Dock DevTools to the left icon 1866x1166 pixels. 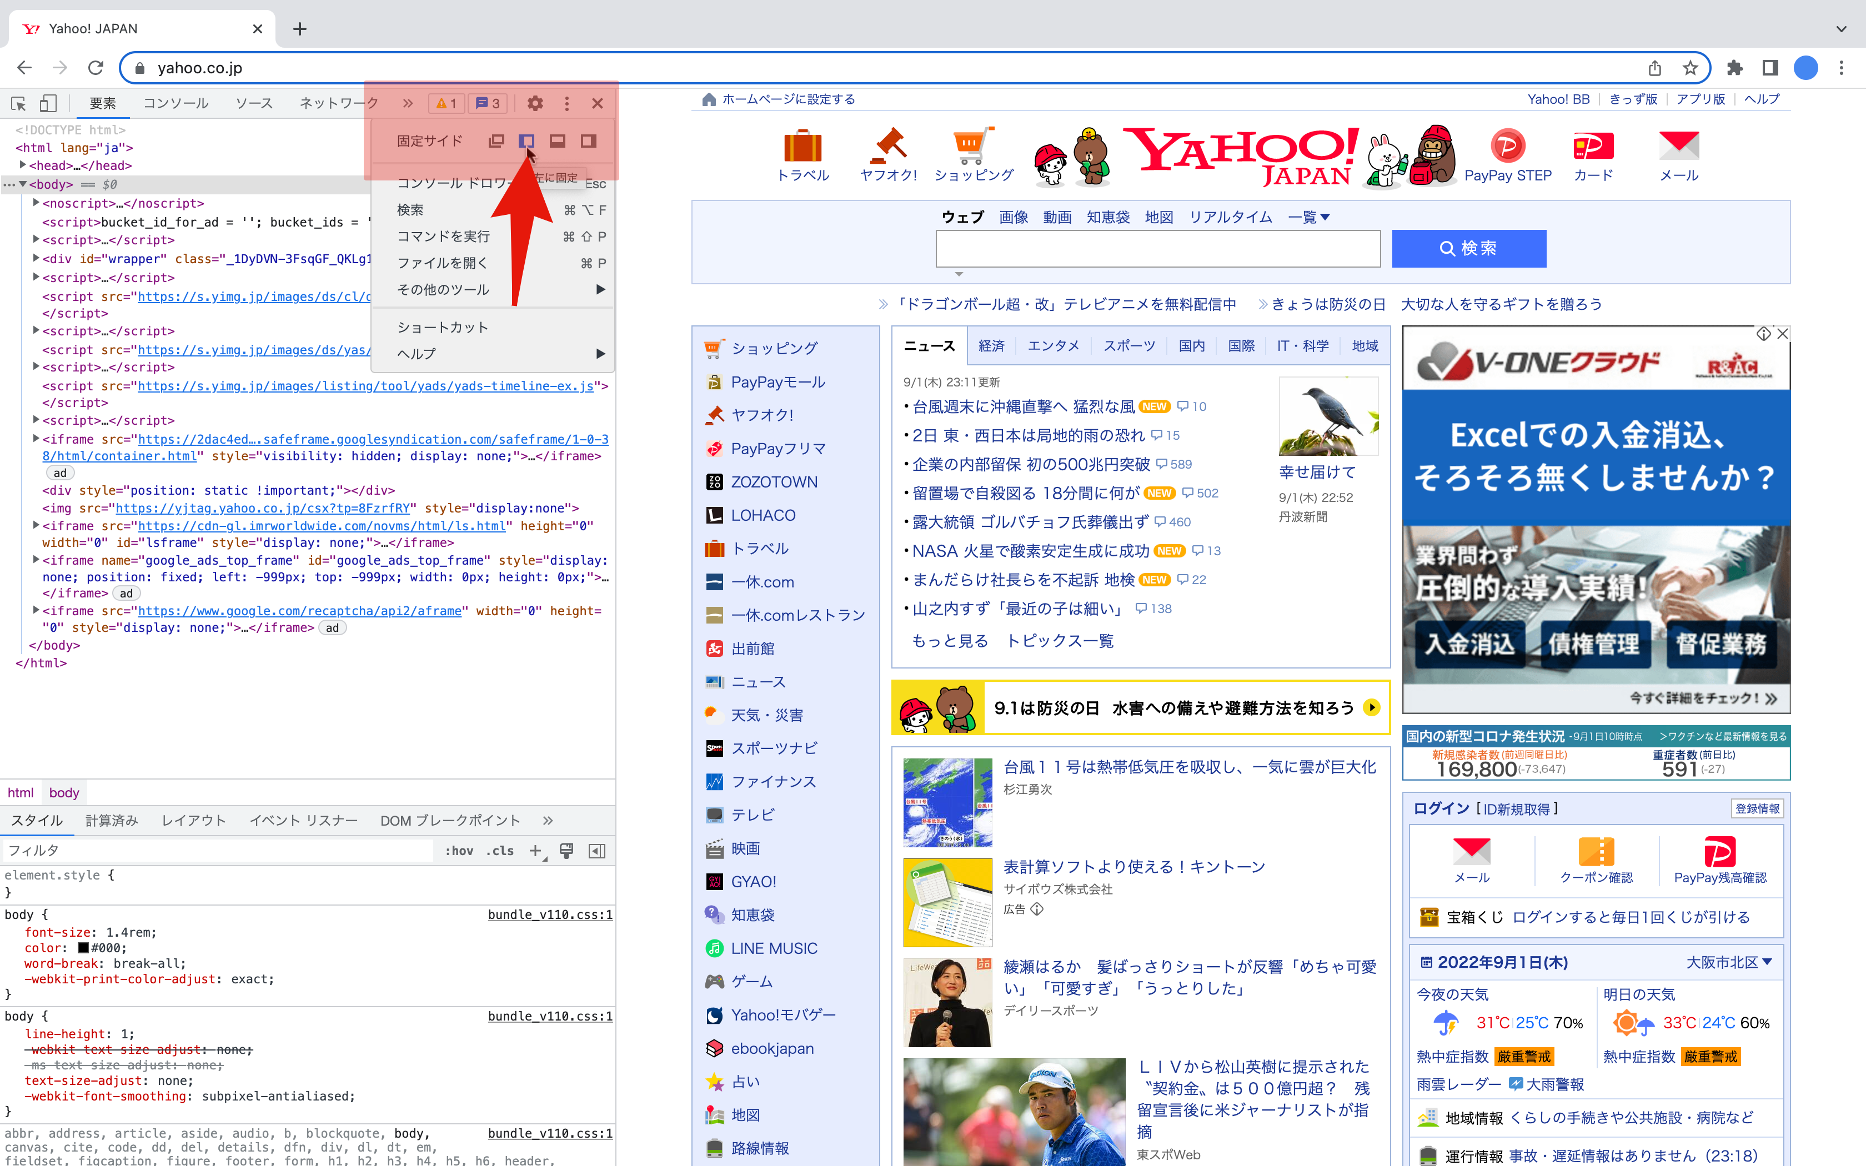[x=526, y=141]
